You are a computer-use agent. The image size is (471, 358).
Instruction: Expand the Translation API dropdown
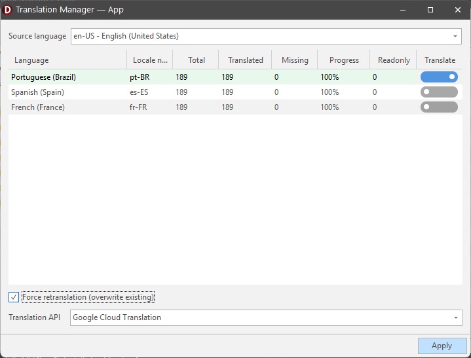pyautogui.click(x=266, y=317)
